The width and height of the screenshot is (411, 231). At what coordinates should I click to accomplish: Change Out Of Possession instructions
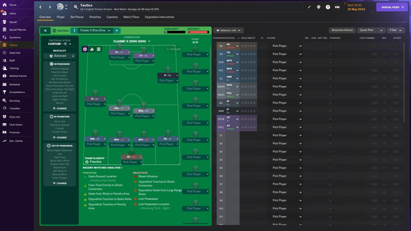click(x=60, y=183)
